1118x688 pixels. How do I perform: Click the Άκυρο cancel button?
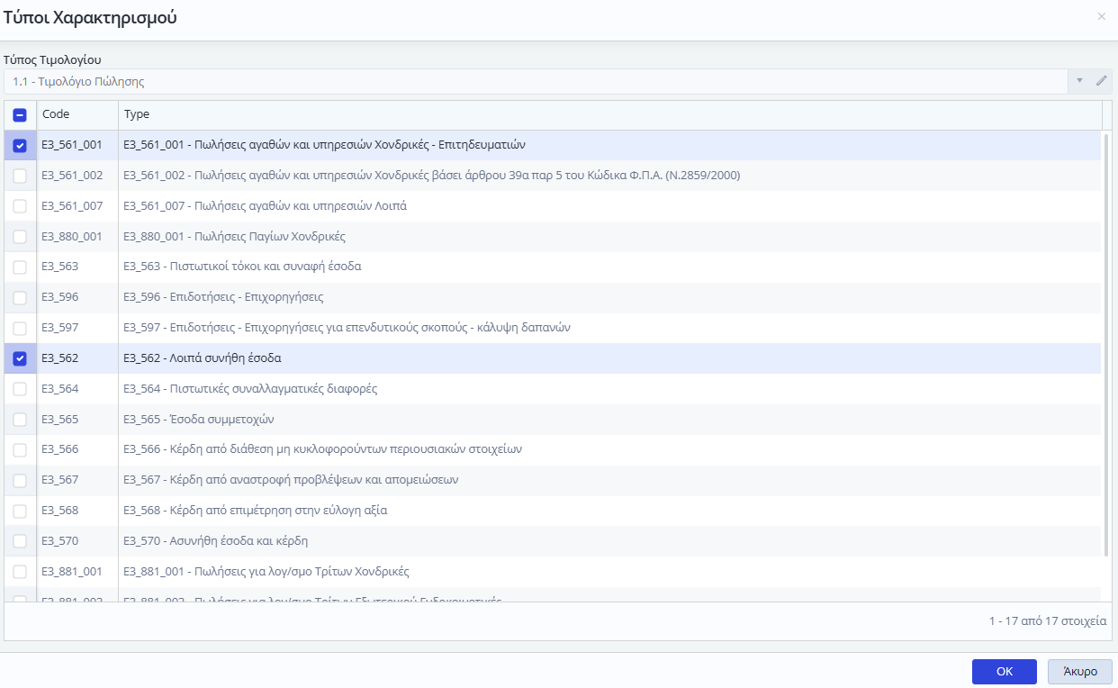[1079, 672]
